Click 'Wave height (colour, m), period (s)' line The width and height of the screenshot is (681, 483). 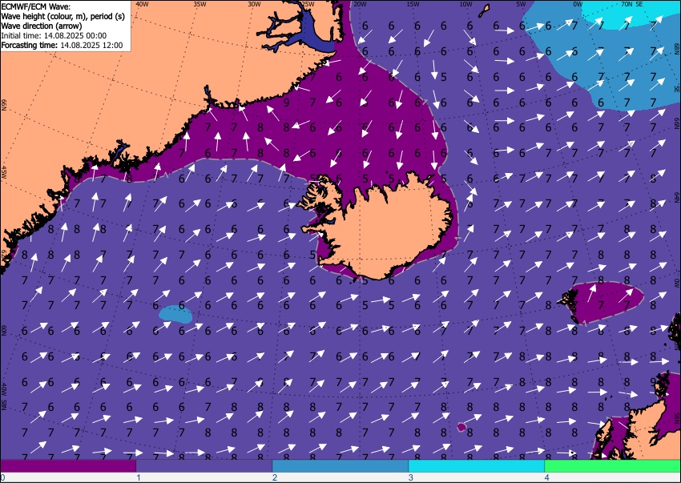coord(63,17)
